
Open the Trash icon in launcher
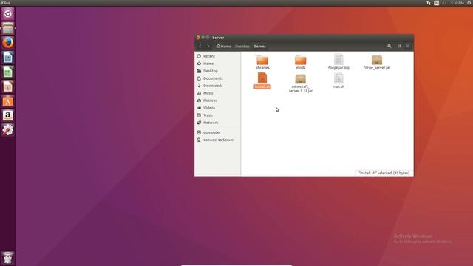[8, 258]
